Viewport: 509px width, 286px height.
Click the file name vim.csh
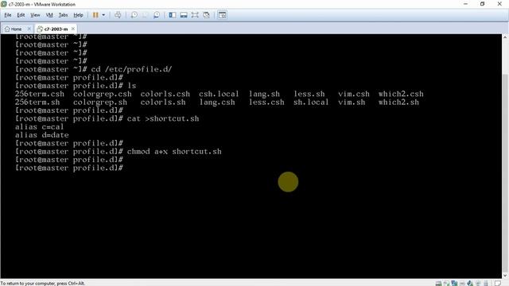(x=354, y=94)
